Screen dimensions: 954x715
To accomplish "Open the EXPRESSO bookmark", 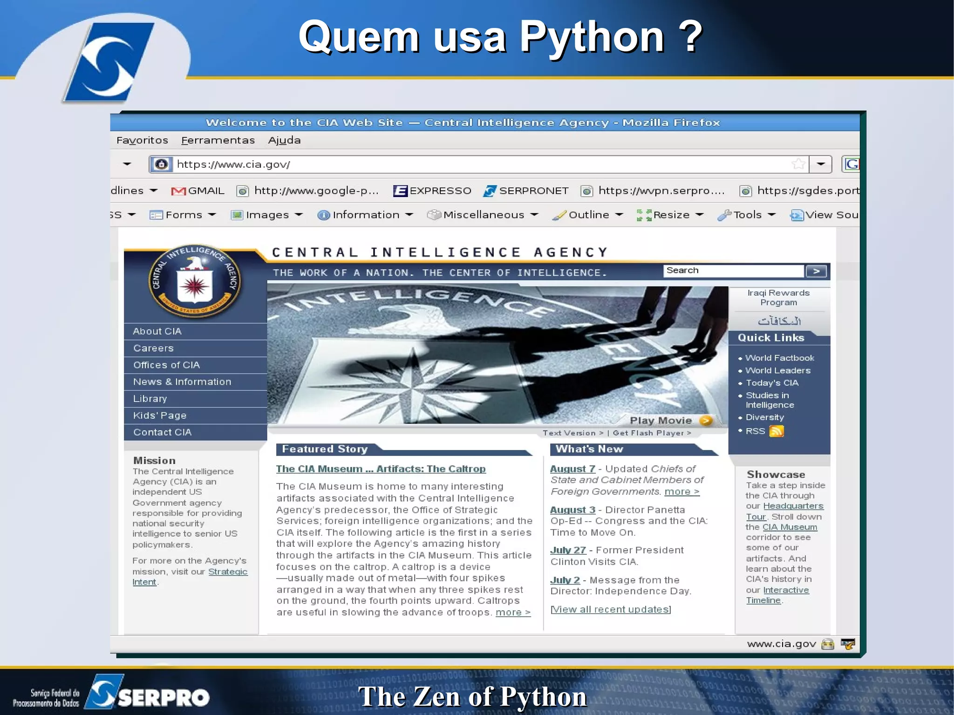I will pos(432,191).
